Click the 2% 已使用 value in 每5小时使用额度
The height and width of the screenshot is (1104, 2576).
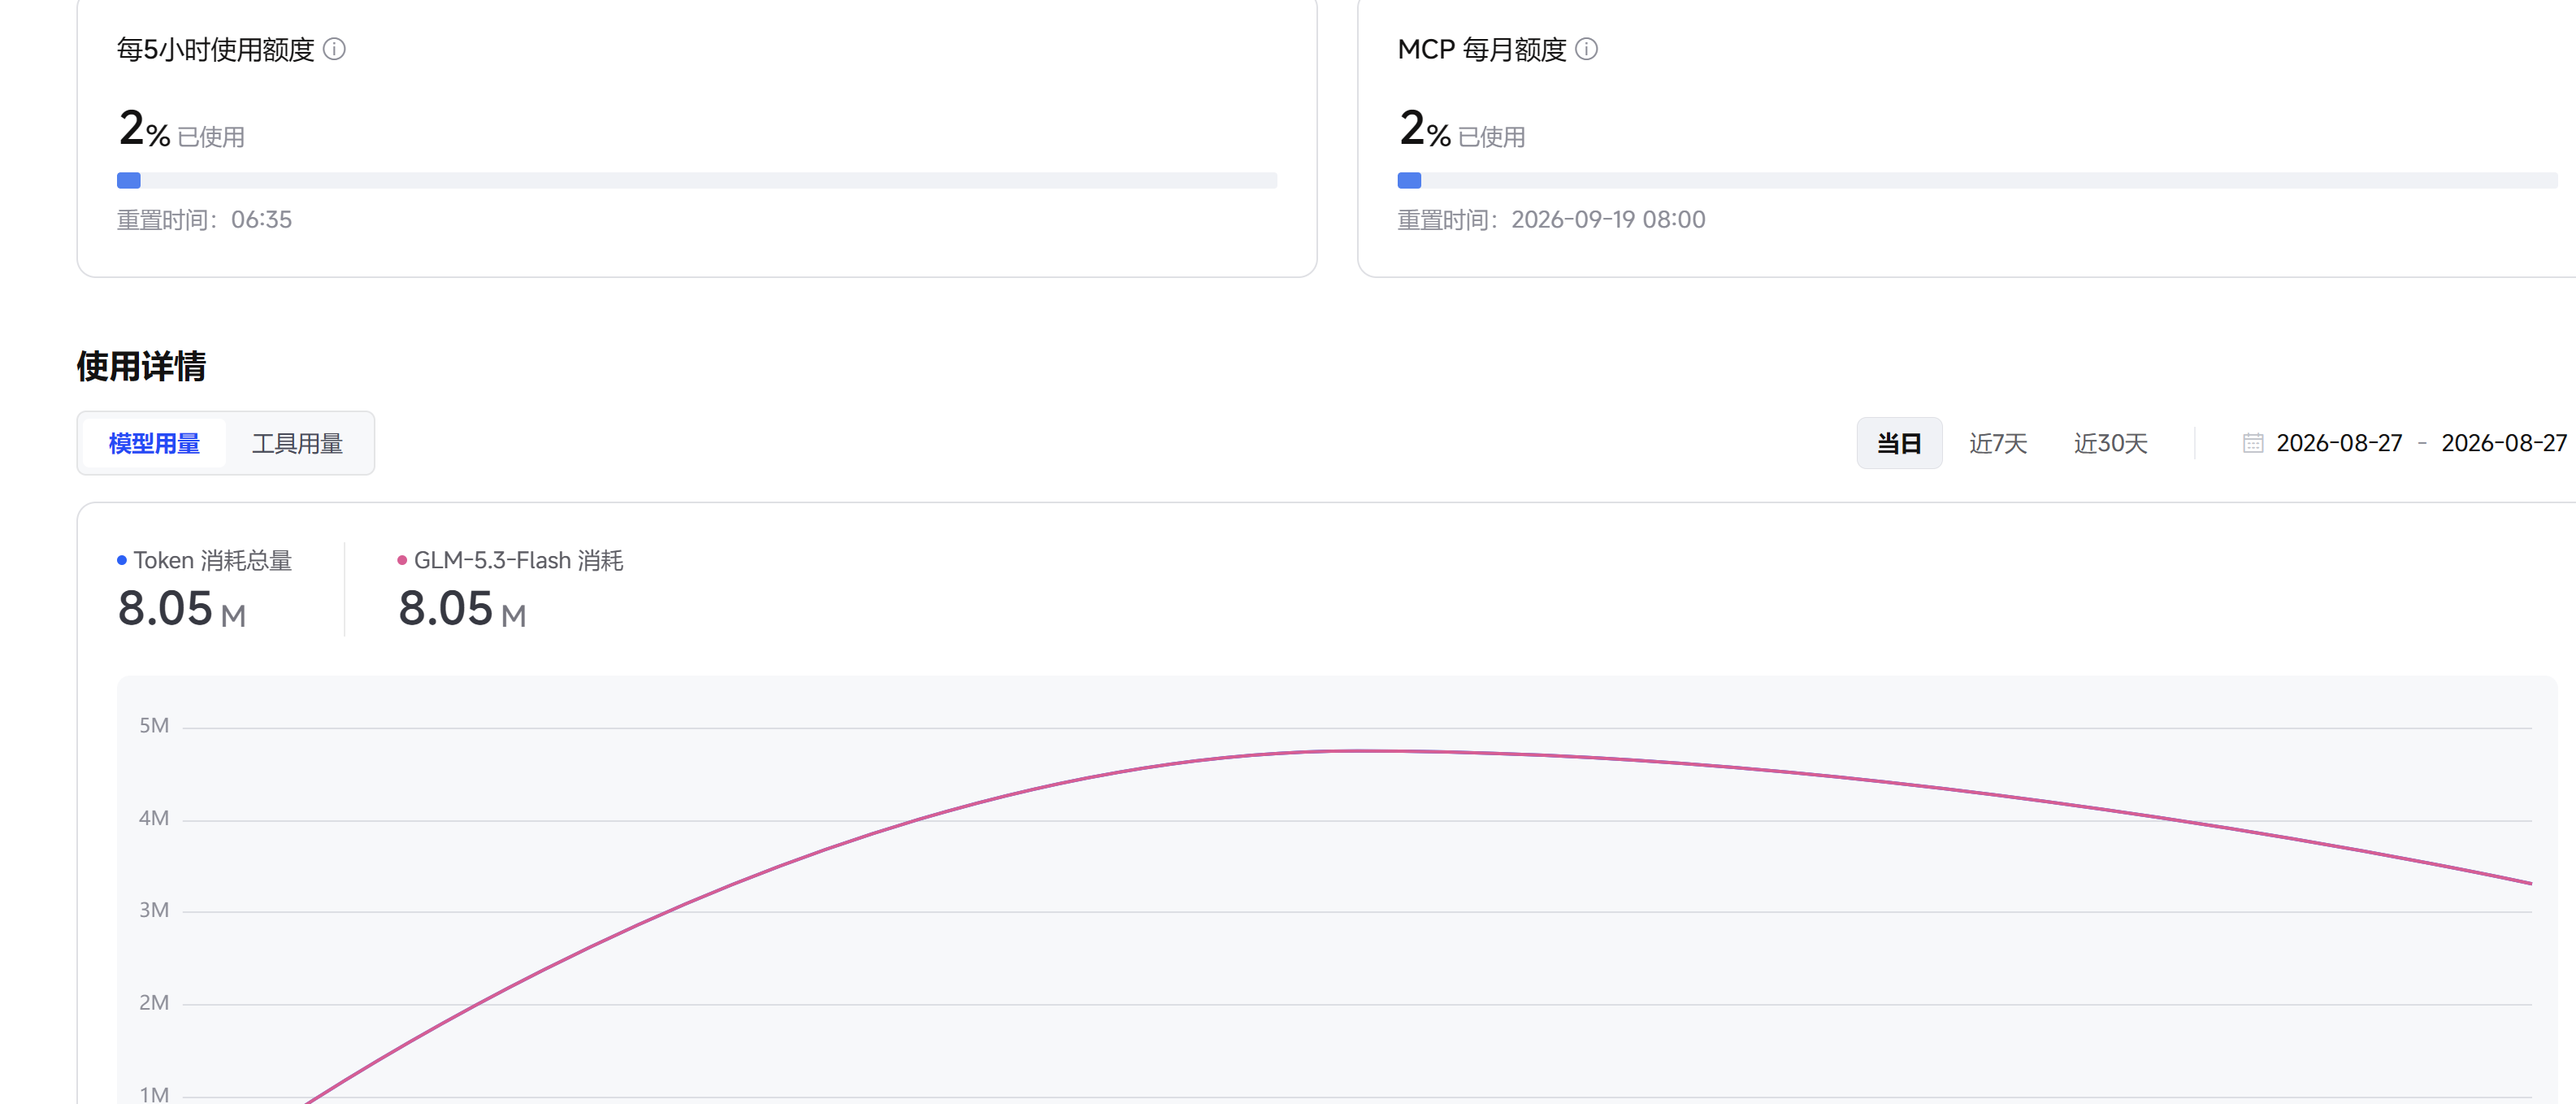(181, 130)
